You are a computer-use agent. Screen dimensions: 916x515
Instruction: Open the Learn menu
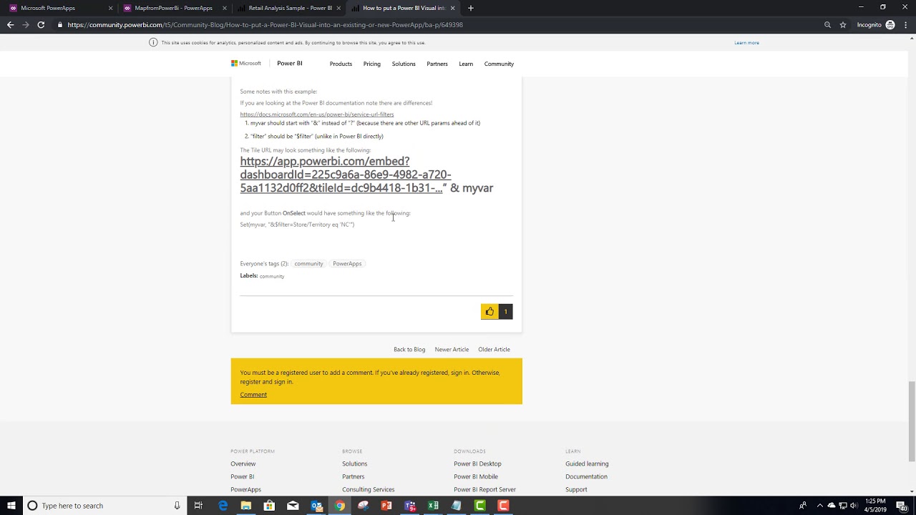[466, 64]
